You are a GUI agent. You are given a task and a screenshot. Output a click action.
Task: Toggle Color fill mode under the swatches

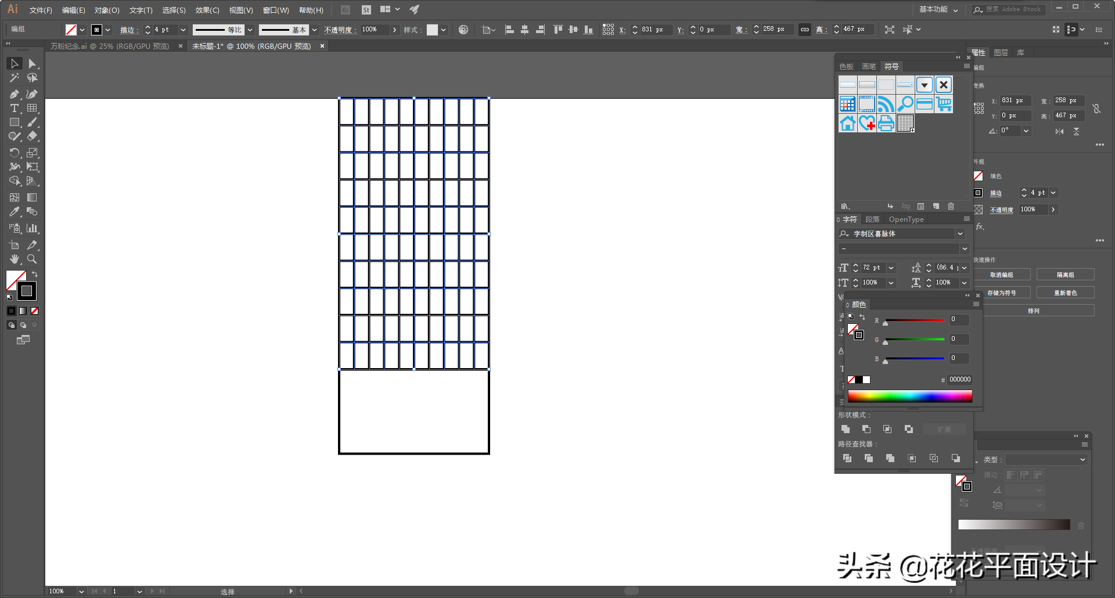click(11, 311)
